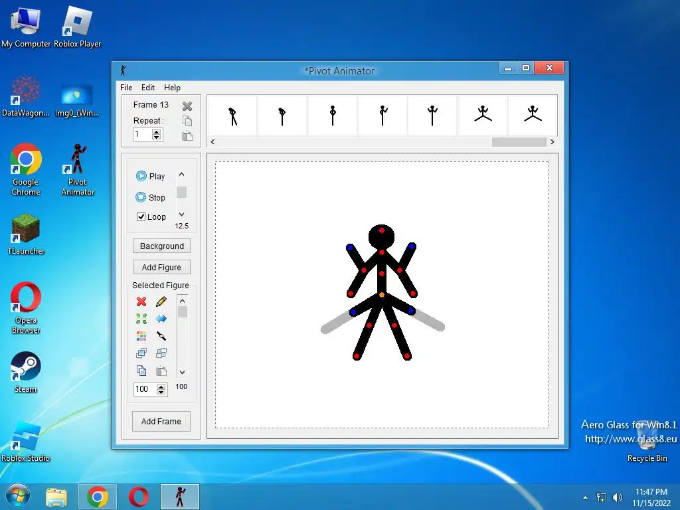Edit the figure using the pencil icon
Image resolution: width=680 pixels, height=510 pixels.
(x=161, y=301)
